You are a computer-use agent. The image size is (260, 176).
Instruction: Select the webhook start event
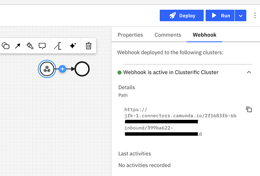(47, 69)
